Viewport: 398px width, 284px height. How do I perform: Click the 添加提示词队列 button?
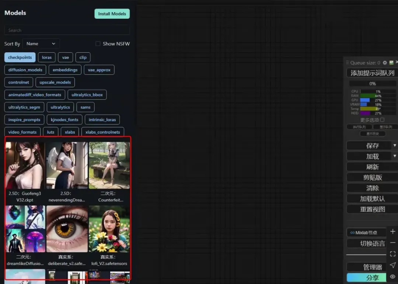[372, 73]
